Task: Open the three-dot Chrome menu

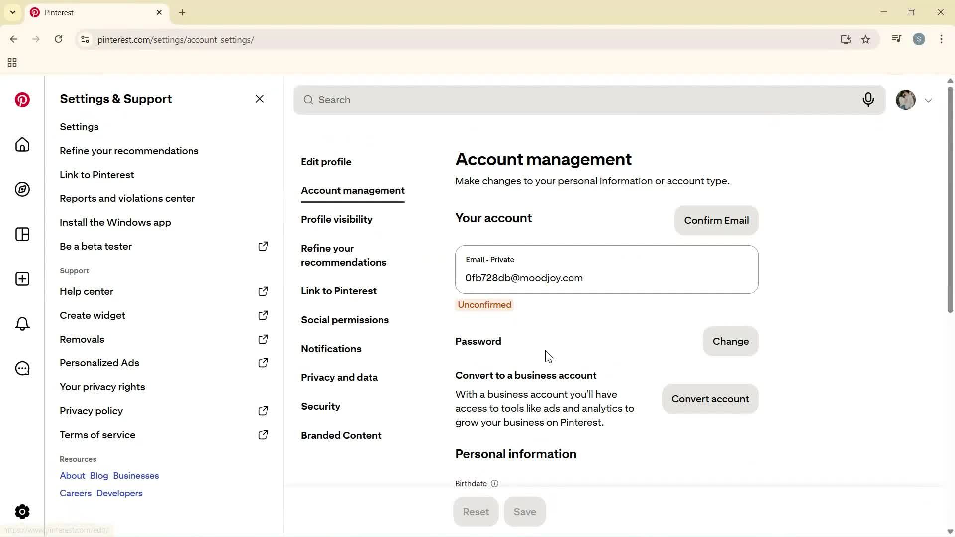Action: pyautogui.click(x=941, y=39)
